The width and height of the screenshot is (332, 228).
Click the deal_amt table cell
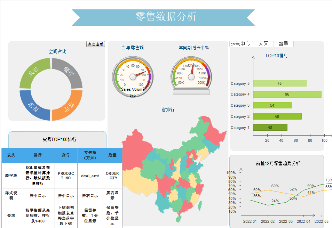90,176
